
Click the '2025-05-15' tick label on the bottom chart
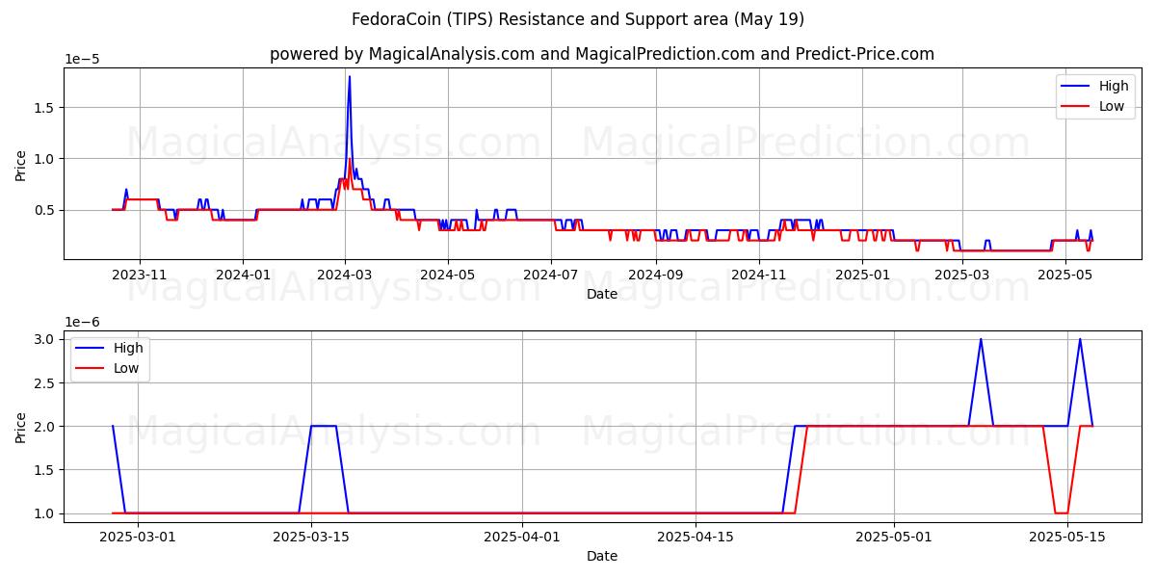(1067, 539)
